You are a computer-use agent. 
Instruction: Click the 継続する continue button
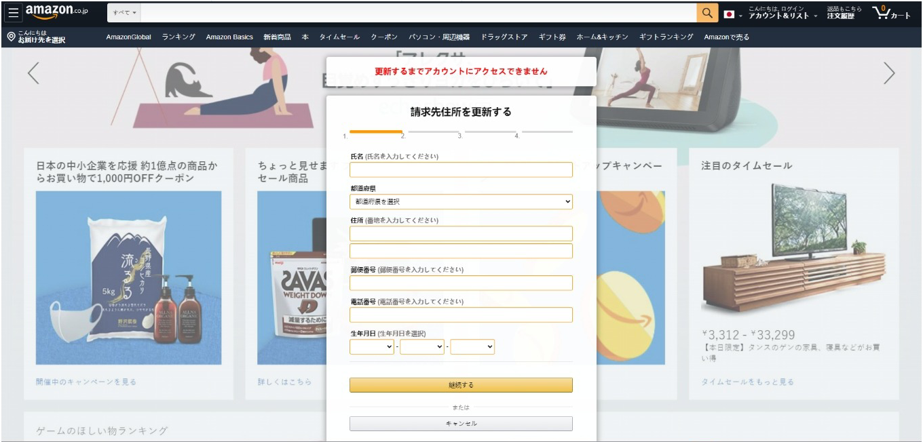pos(461,384)
